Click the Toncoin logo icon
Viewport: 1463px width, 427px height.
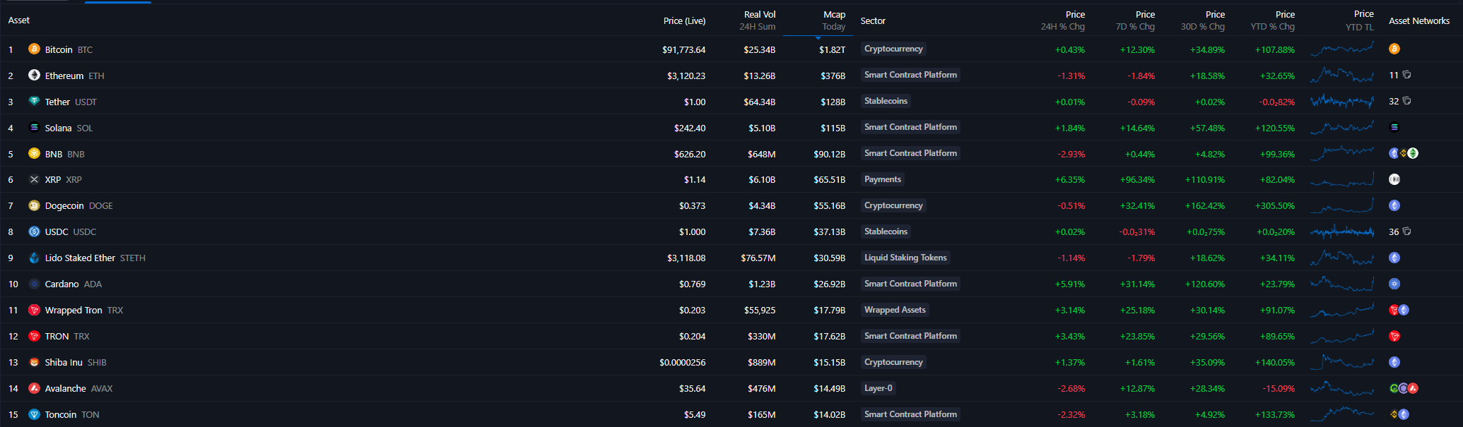pyautogui.click(x=34, y=415)
